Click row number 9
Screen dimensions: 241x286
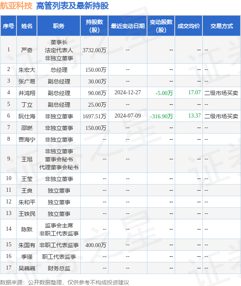(x=8, y=158)
